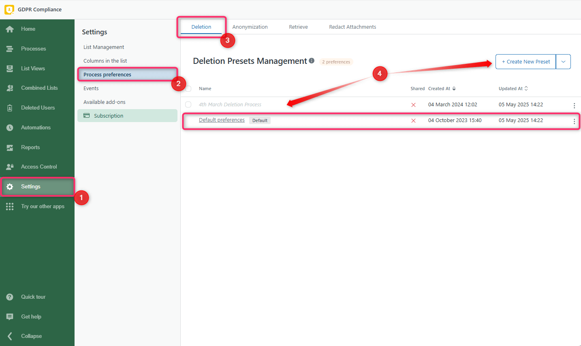Click the Shared red X for 4th March Deletion Process

point(413,105)
